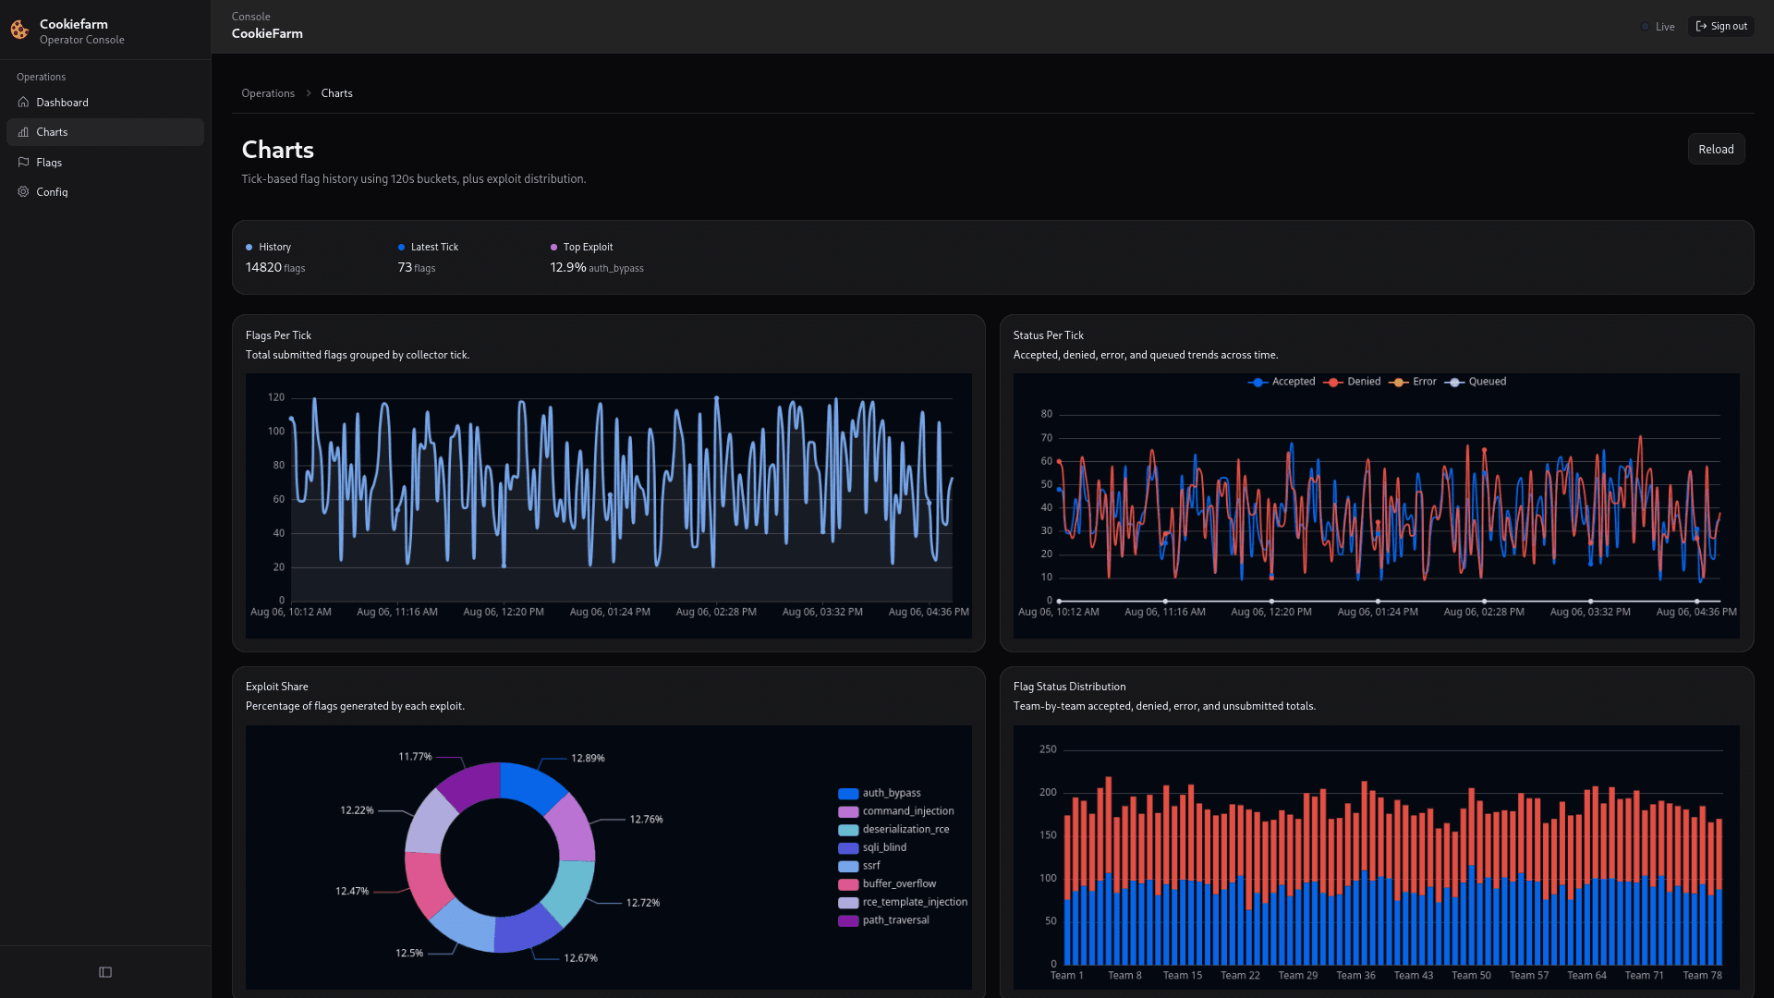Viewport: 1774px width, 998px height.
Task: Click the History 14820 flags stat card
Action: click(x=274, y=258)
